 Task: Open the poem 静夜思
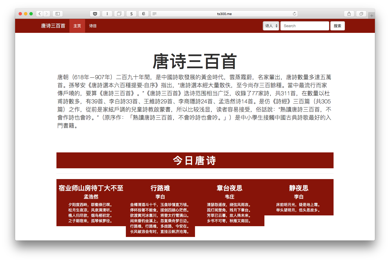299,188
